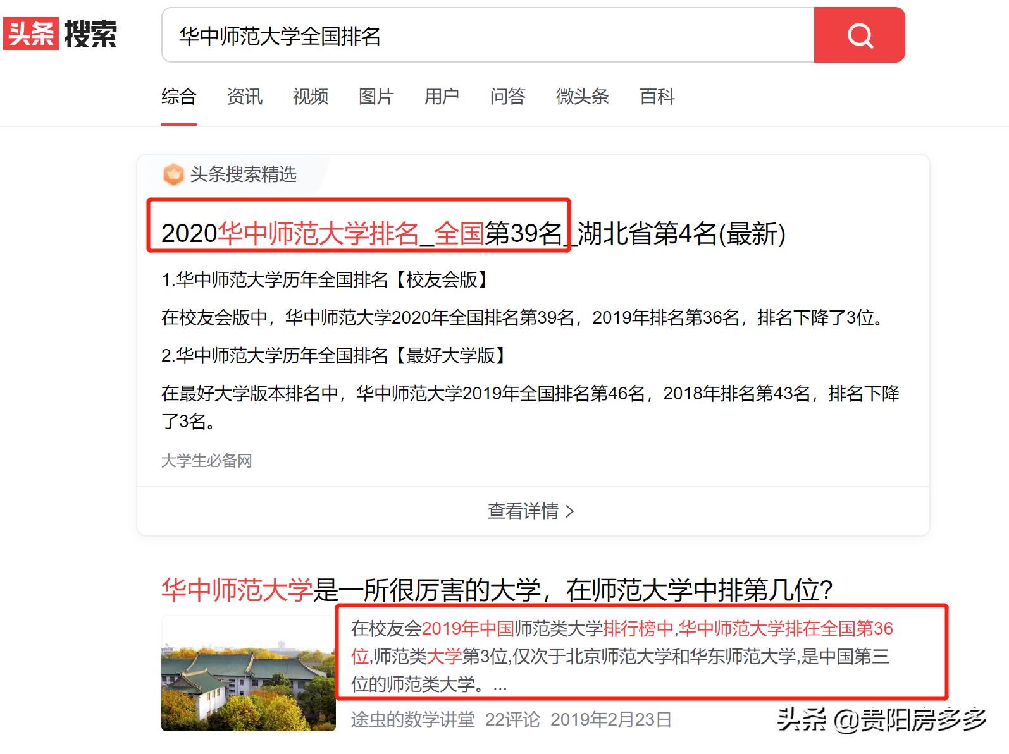Click the 头条搜索精选 label text

pos(244,174)
